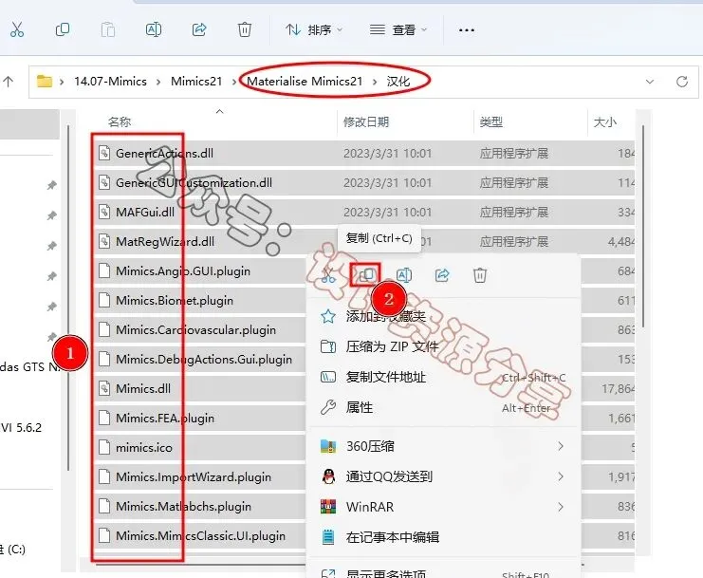Sort by the 类型 column header
Viewport: 703px width, 578px height.
pyautogui.click(x=490, y=122)
